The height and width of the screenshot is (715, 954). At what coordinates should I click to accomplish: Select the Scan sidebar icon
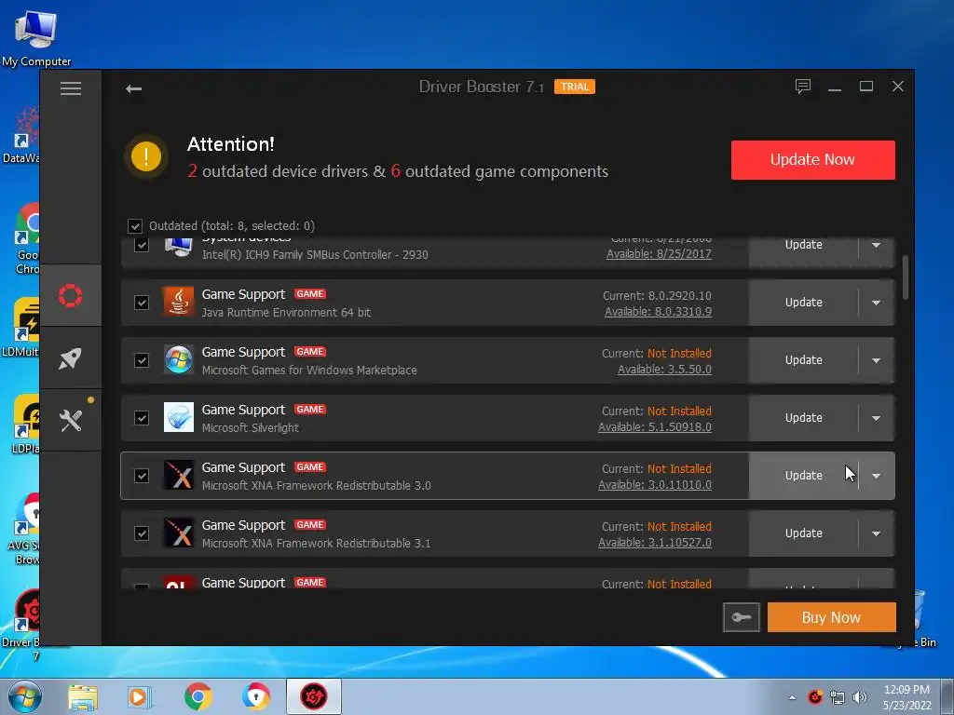71,295
